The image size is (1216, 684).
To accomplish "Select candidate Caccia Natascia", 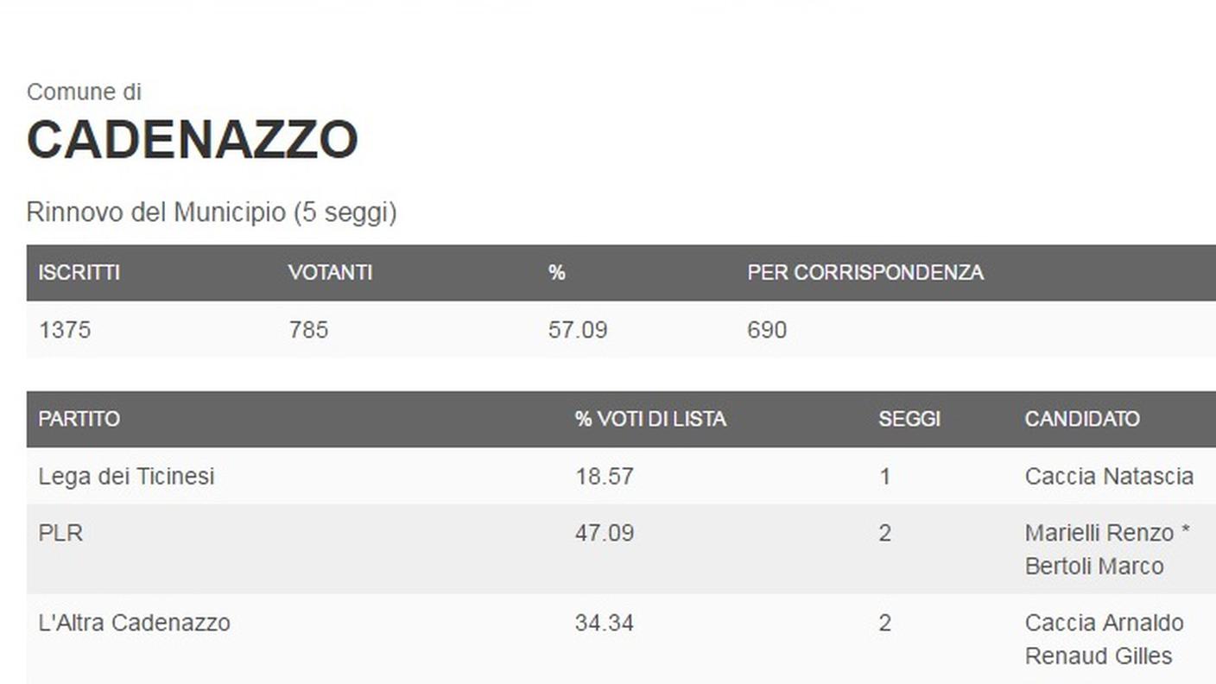I will click(x=1109, y=476).
